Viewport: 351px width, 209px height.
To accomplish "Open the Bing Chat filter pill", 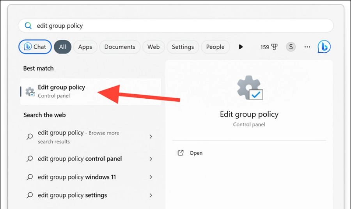I will point(35,47).
